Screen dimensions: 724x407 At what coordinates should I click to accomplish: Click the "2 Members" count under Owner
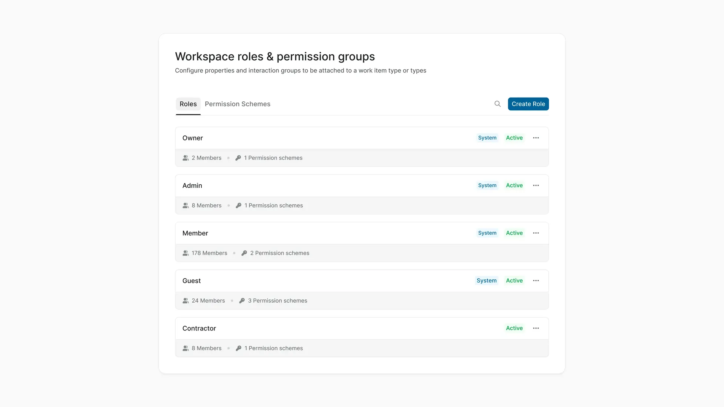(206, 158)
